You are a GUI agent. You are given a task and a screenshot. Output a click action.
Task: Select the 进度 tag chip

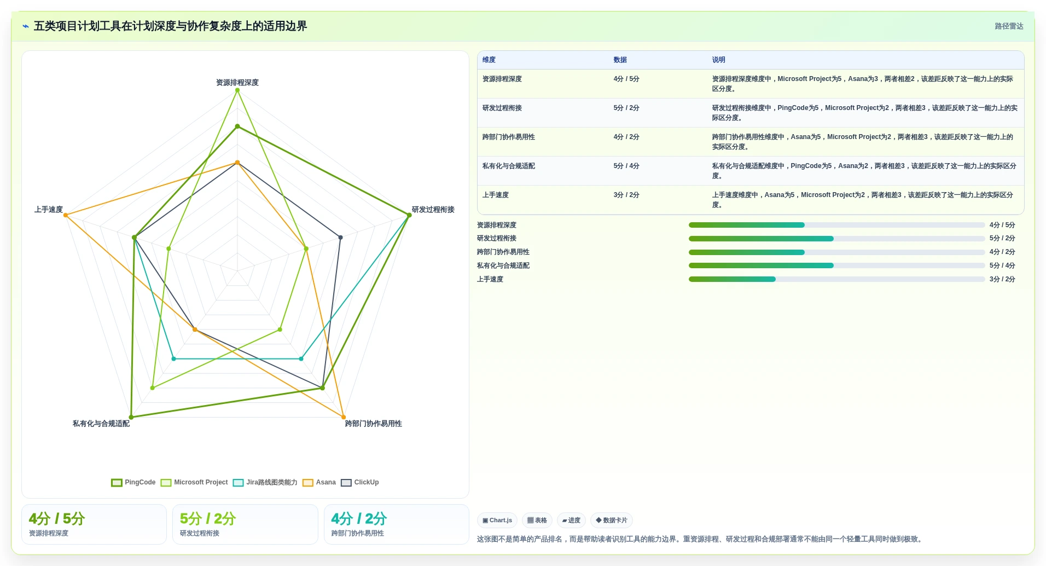coord(571,520)
